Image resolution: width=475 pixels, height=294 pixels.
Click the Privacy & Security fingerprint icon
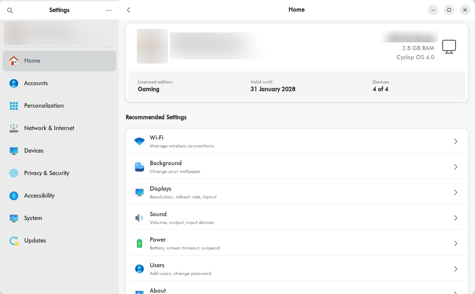(x=14, y=173)
